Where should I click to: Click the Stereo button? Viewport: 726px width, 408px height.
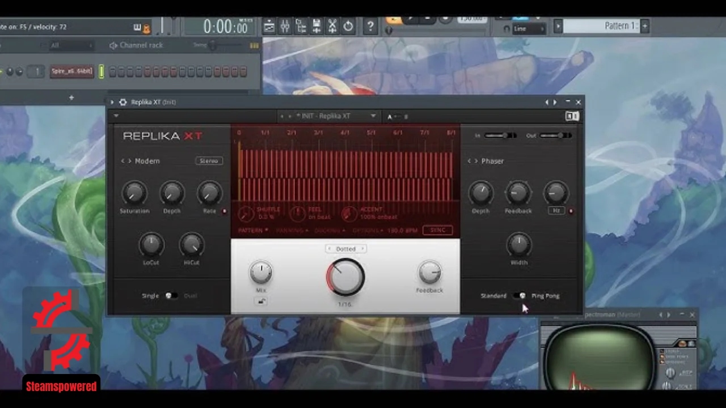pyautogui.click(x=209, y=161)
